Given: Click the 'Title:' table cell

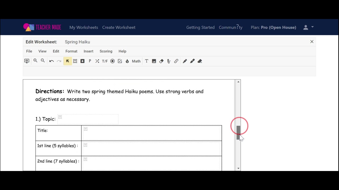Looking at the screenshot, I should click(x=59, y=133).
